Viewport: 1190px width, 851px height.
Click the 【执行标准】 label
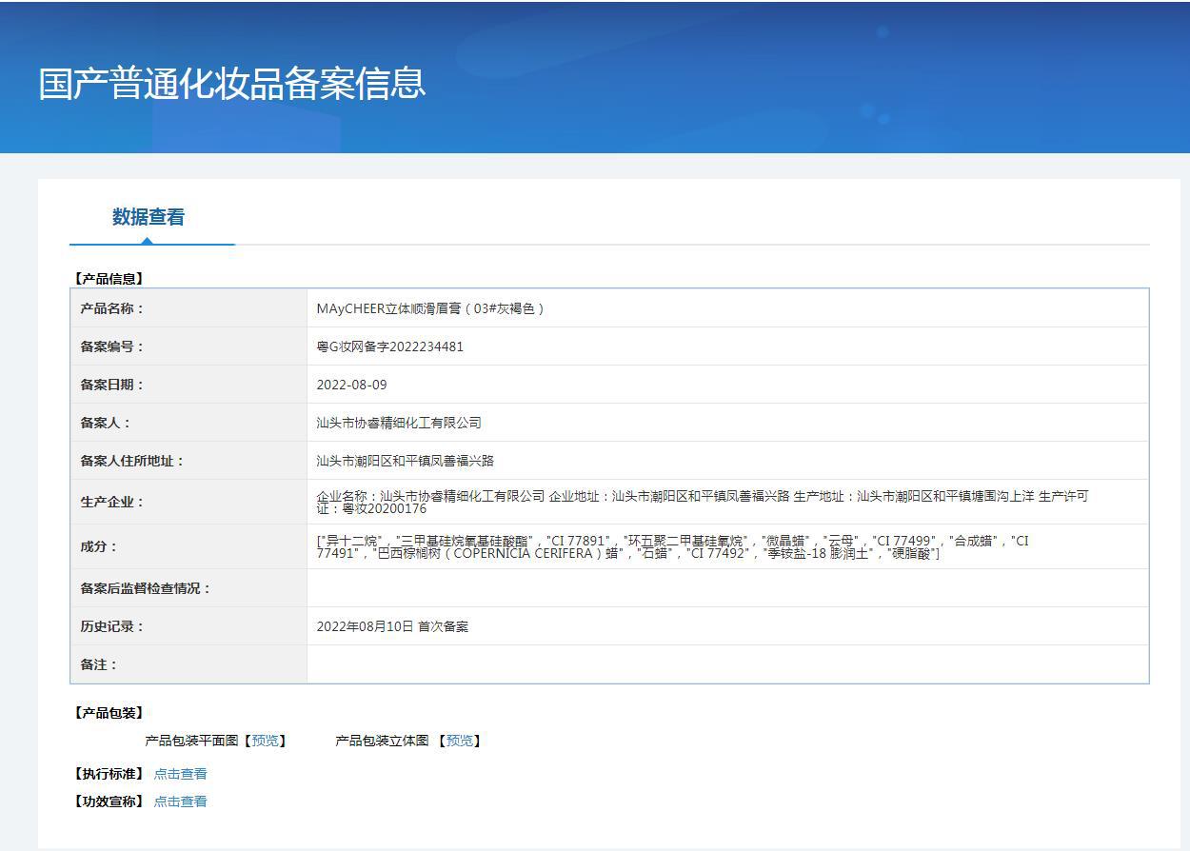click(109, 774)
